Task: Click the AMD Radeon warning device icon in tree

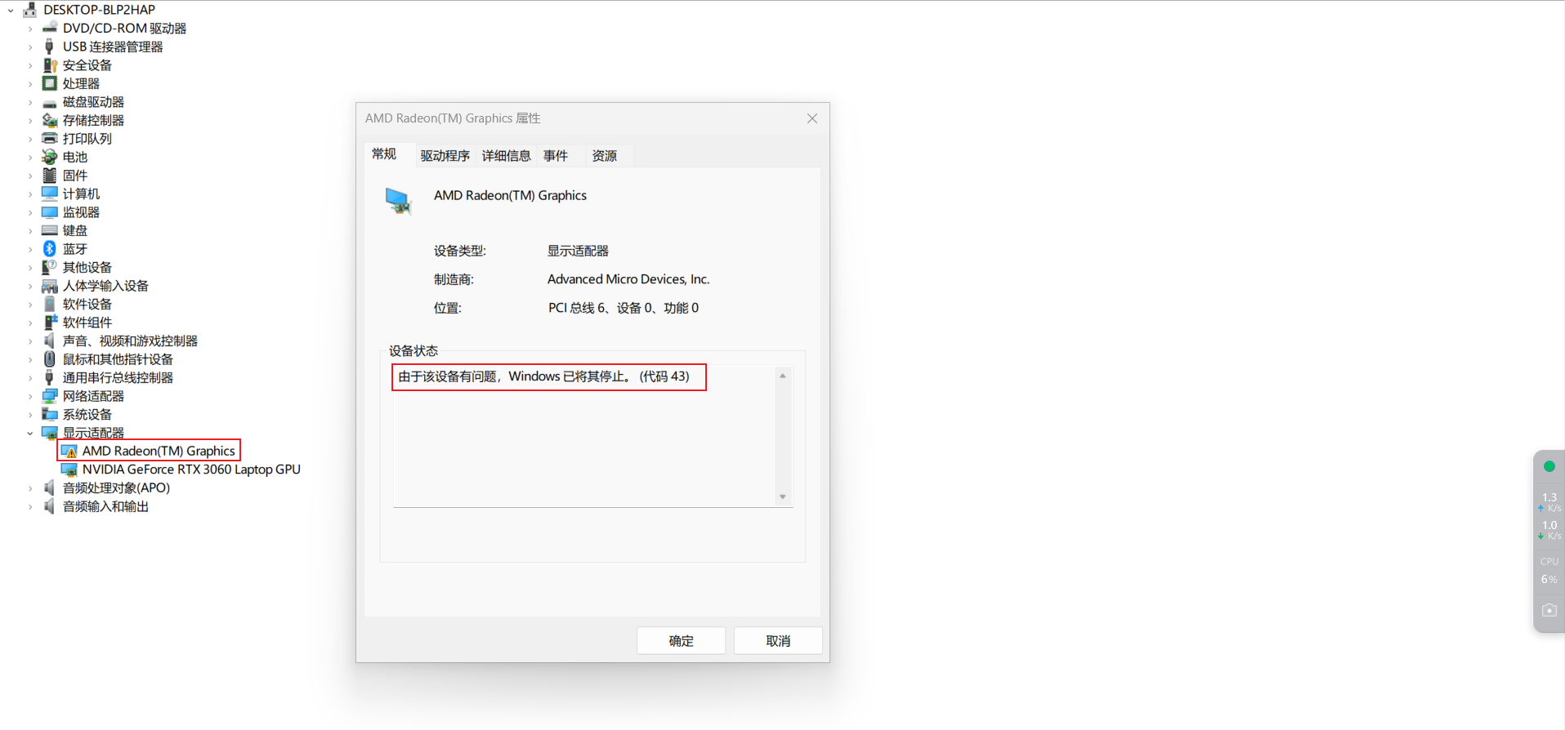Action: click(69, 451)
